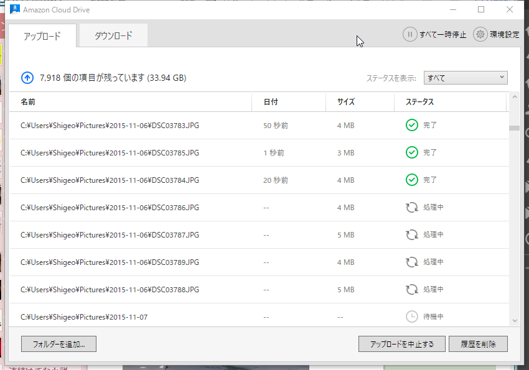The image size is (529, 370).
Task: Click the processing sync icon for DSC03788.JPG
Action: 411,289
